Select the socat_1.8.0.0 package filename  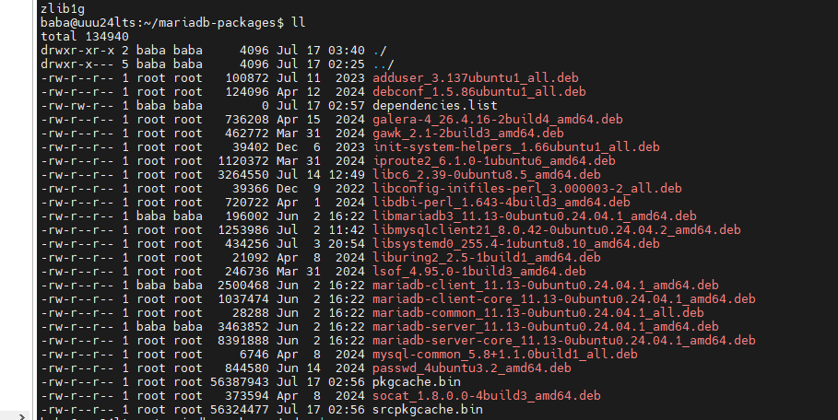[486, 395]
